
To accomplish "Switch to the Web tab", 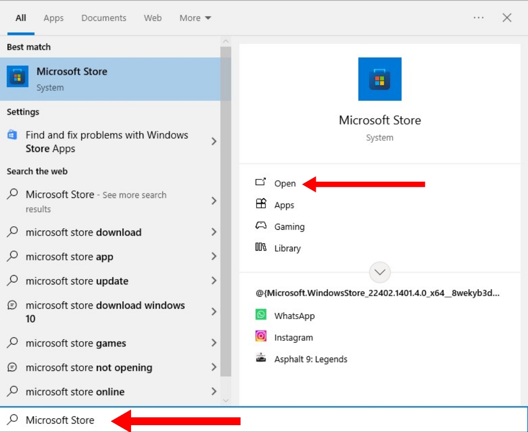I will [x=153, y=18].
